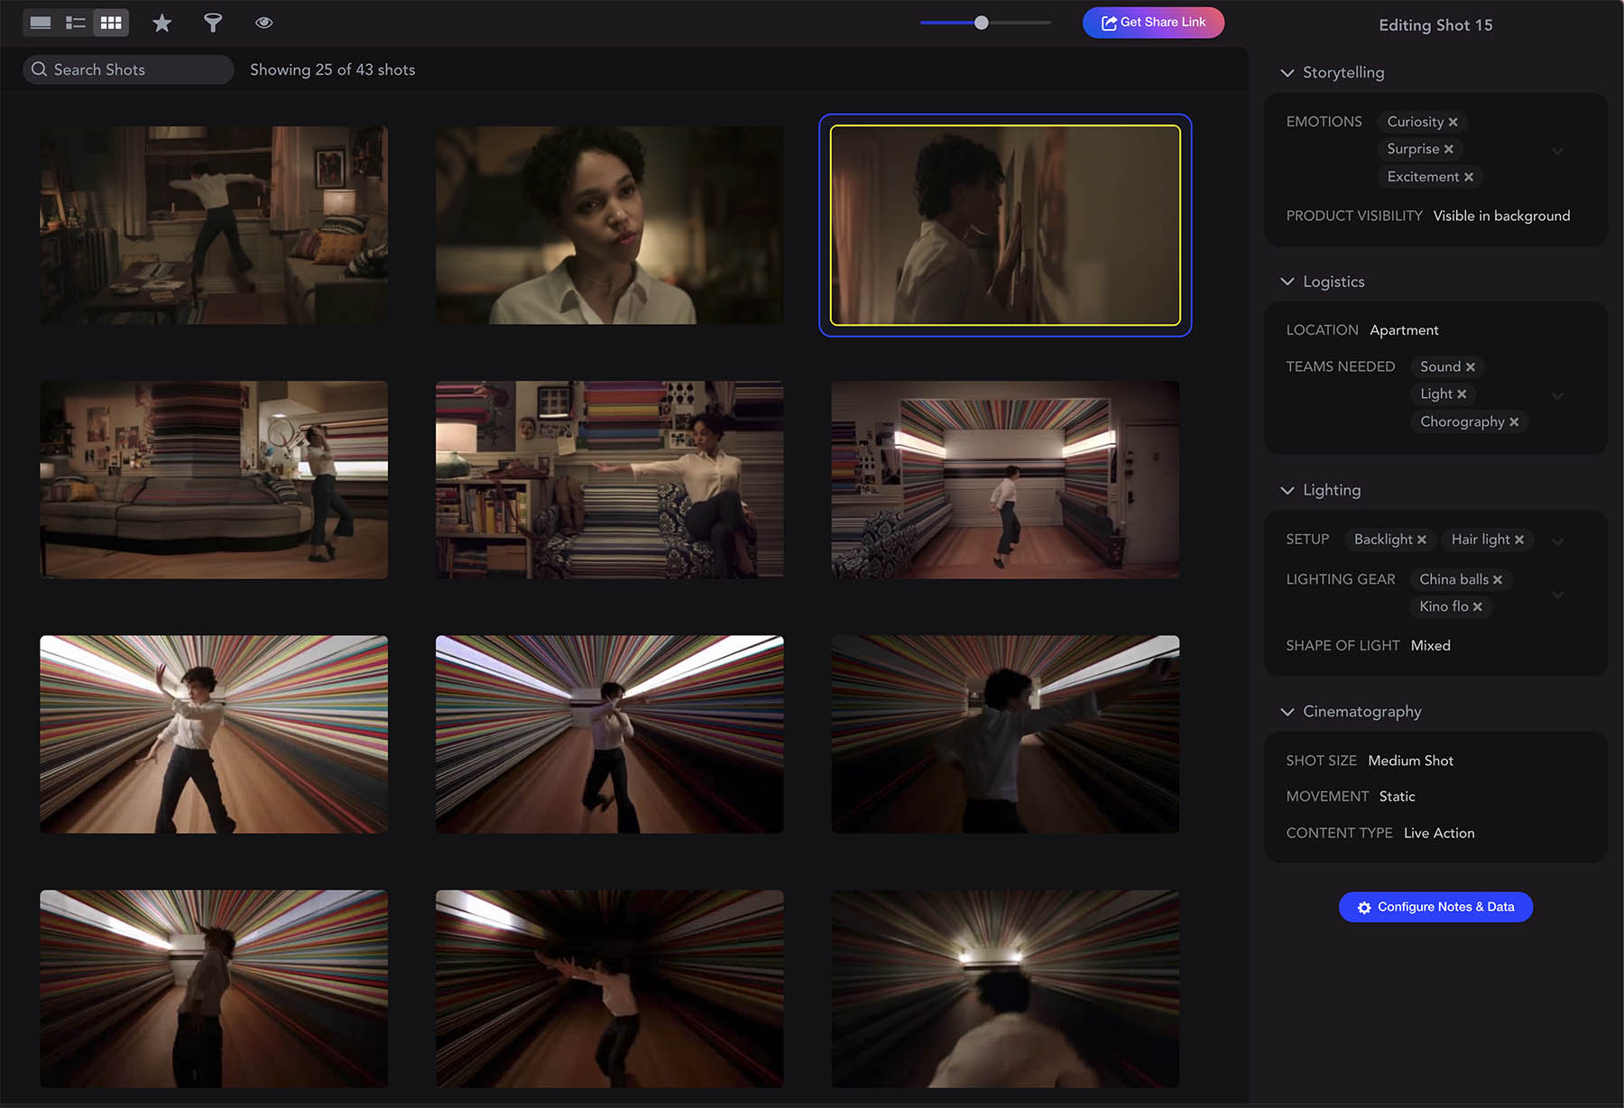Collapse the Cinematography section
Image resolution: width=1624 pixels, height=1108 pixels.
point(1287,711)
